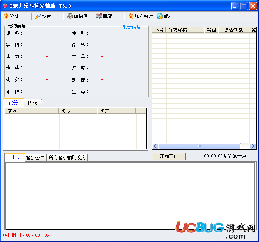Click the strawberry app icon in title bar
Viewport: 259px width, 242px height.
point(5,6)
